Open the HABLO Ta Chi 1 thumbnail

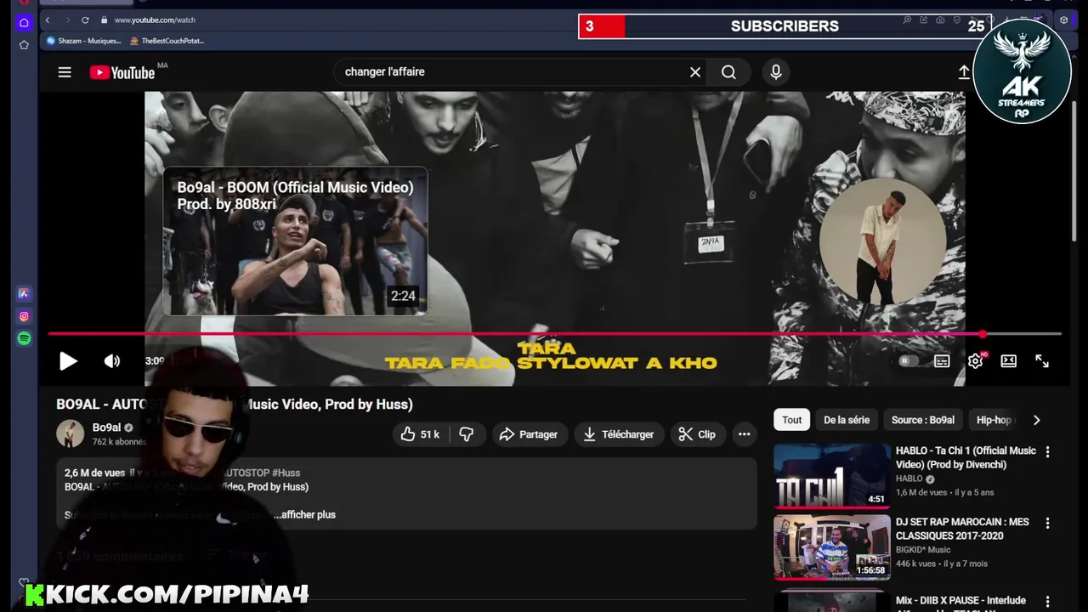(832, 476)
